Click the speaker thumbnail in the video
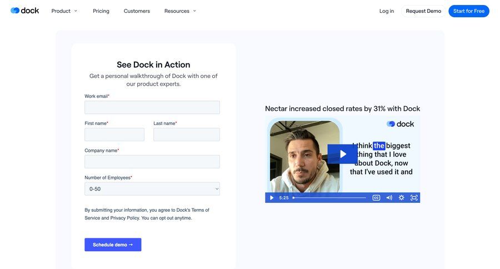 [x=304, y=156]
